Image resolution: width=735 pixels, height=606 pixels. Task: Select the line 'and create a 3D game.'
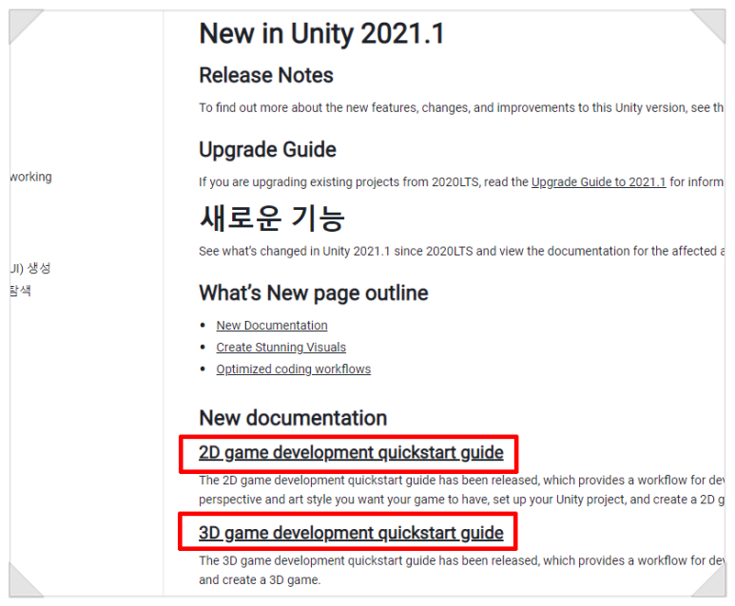tap(260, 579)
